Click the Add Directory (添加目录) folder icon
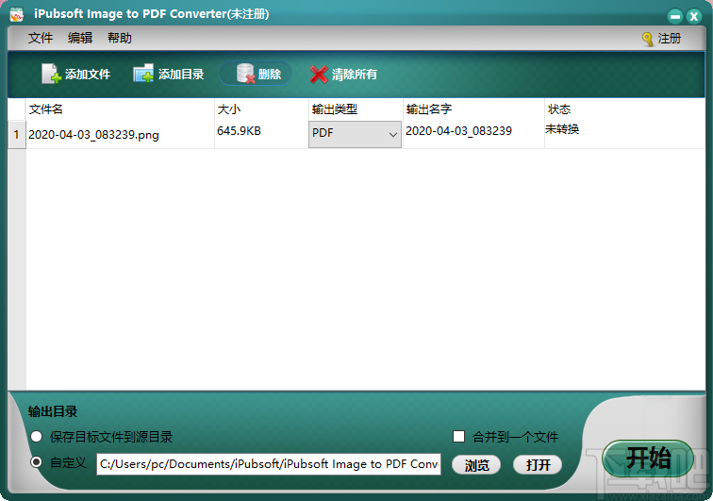The image size is (713, 501). pos(143,74)
